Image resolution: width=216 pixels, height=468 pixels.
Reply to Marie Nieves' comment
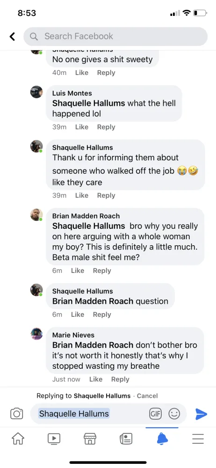point(120,380)
